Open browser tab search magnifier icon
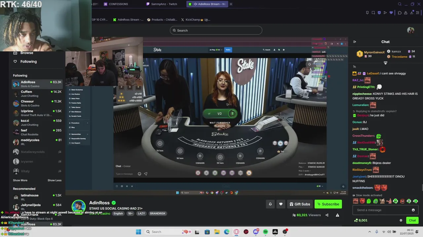423x237 pixels. (400, 4)
